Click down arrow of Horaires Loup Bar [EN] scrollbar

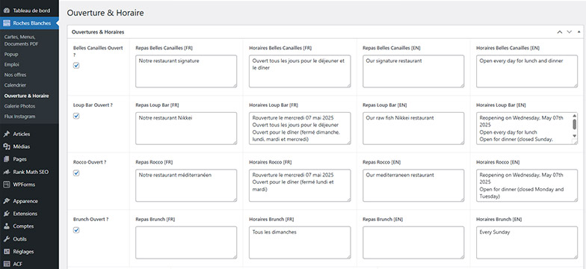pos(574,136)
